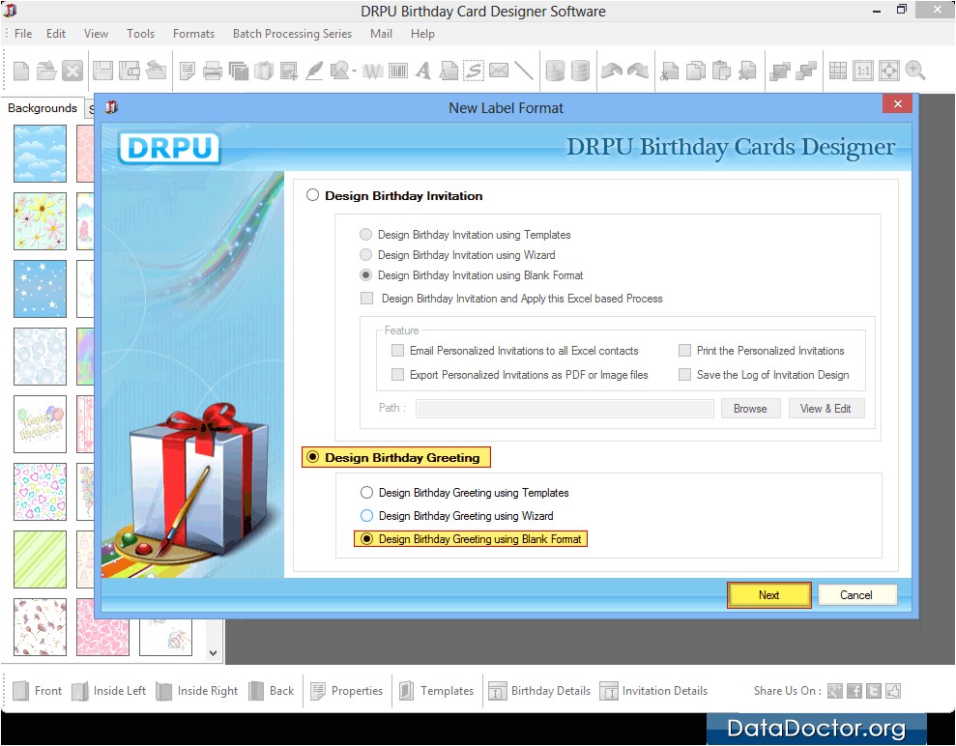
Task: Open the Print icon on the toolbar
Action: tap(213, 71)
